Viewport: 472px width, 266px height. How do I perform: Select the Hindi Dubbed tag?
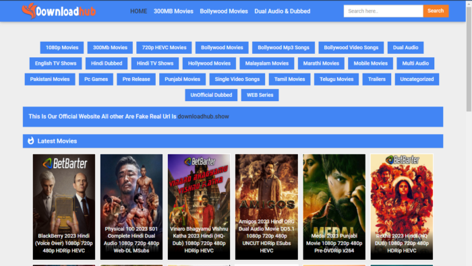point(107,63)
